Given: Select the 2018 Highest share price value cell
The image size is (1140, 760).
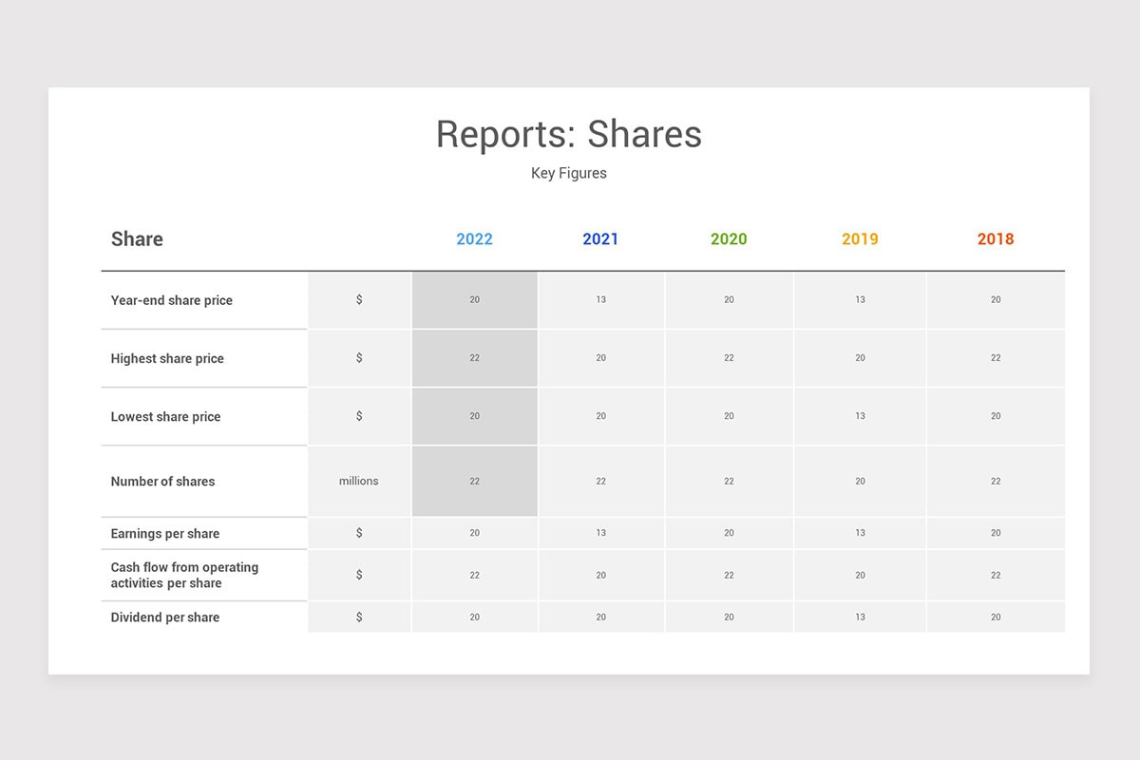Looking at the screenshot, I should click(995, 358).
